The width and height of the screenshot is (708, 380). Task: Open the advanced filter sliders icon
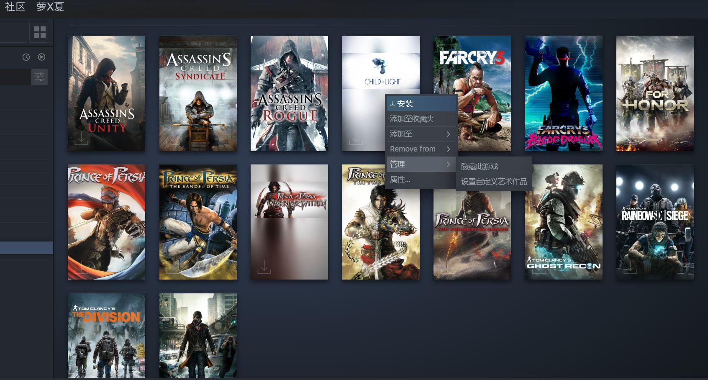pyautogui.click(x=40, y=77)
